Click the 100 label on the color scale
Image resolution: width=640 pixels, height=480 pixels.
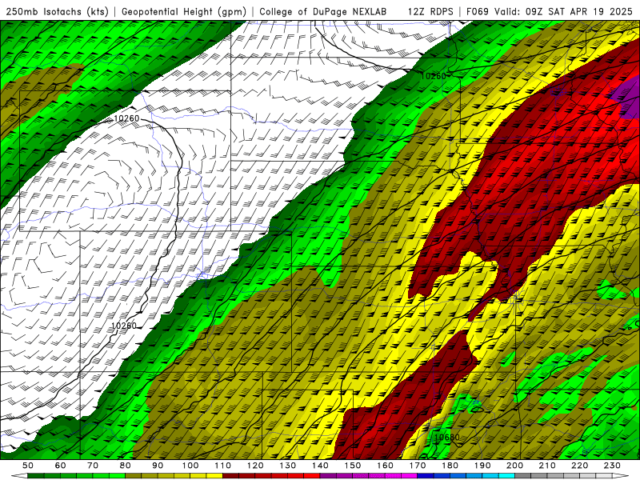190,466
